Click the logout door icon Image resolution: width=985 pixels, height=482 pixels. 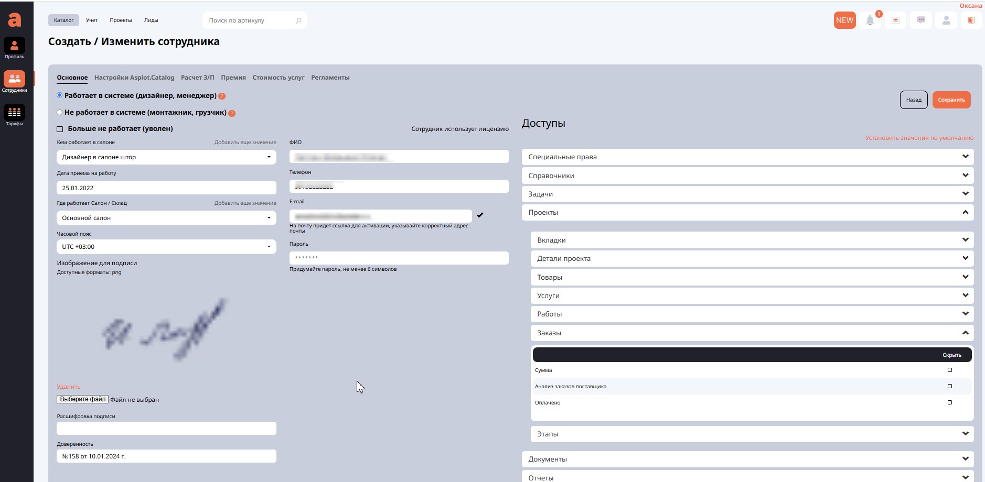[971, 20]
